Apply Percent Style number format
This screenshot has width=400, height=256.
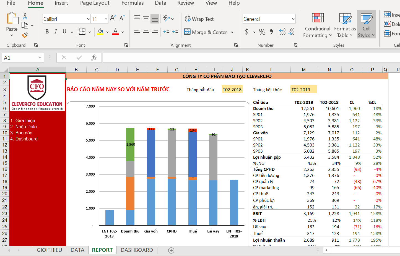pyautogui.click(x=262, y=32)
